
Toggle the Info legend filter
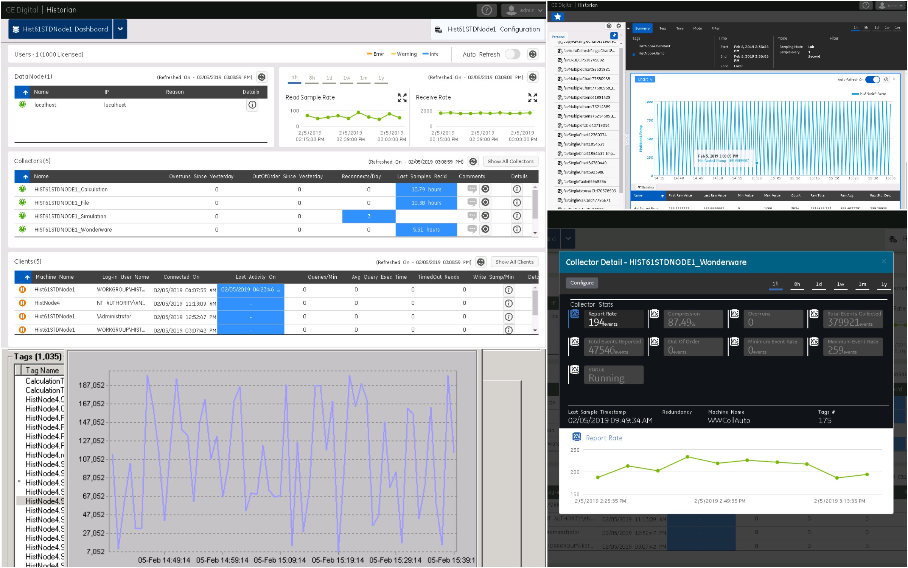431,54
